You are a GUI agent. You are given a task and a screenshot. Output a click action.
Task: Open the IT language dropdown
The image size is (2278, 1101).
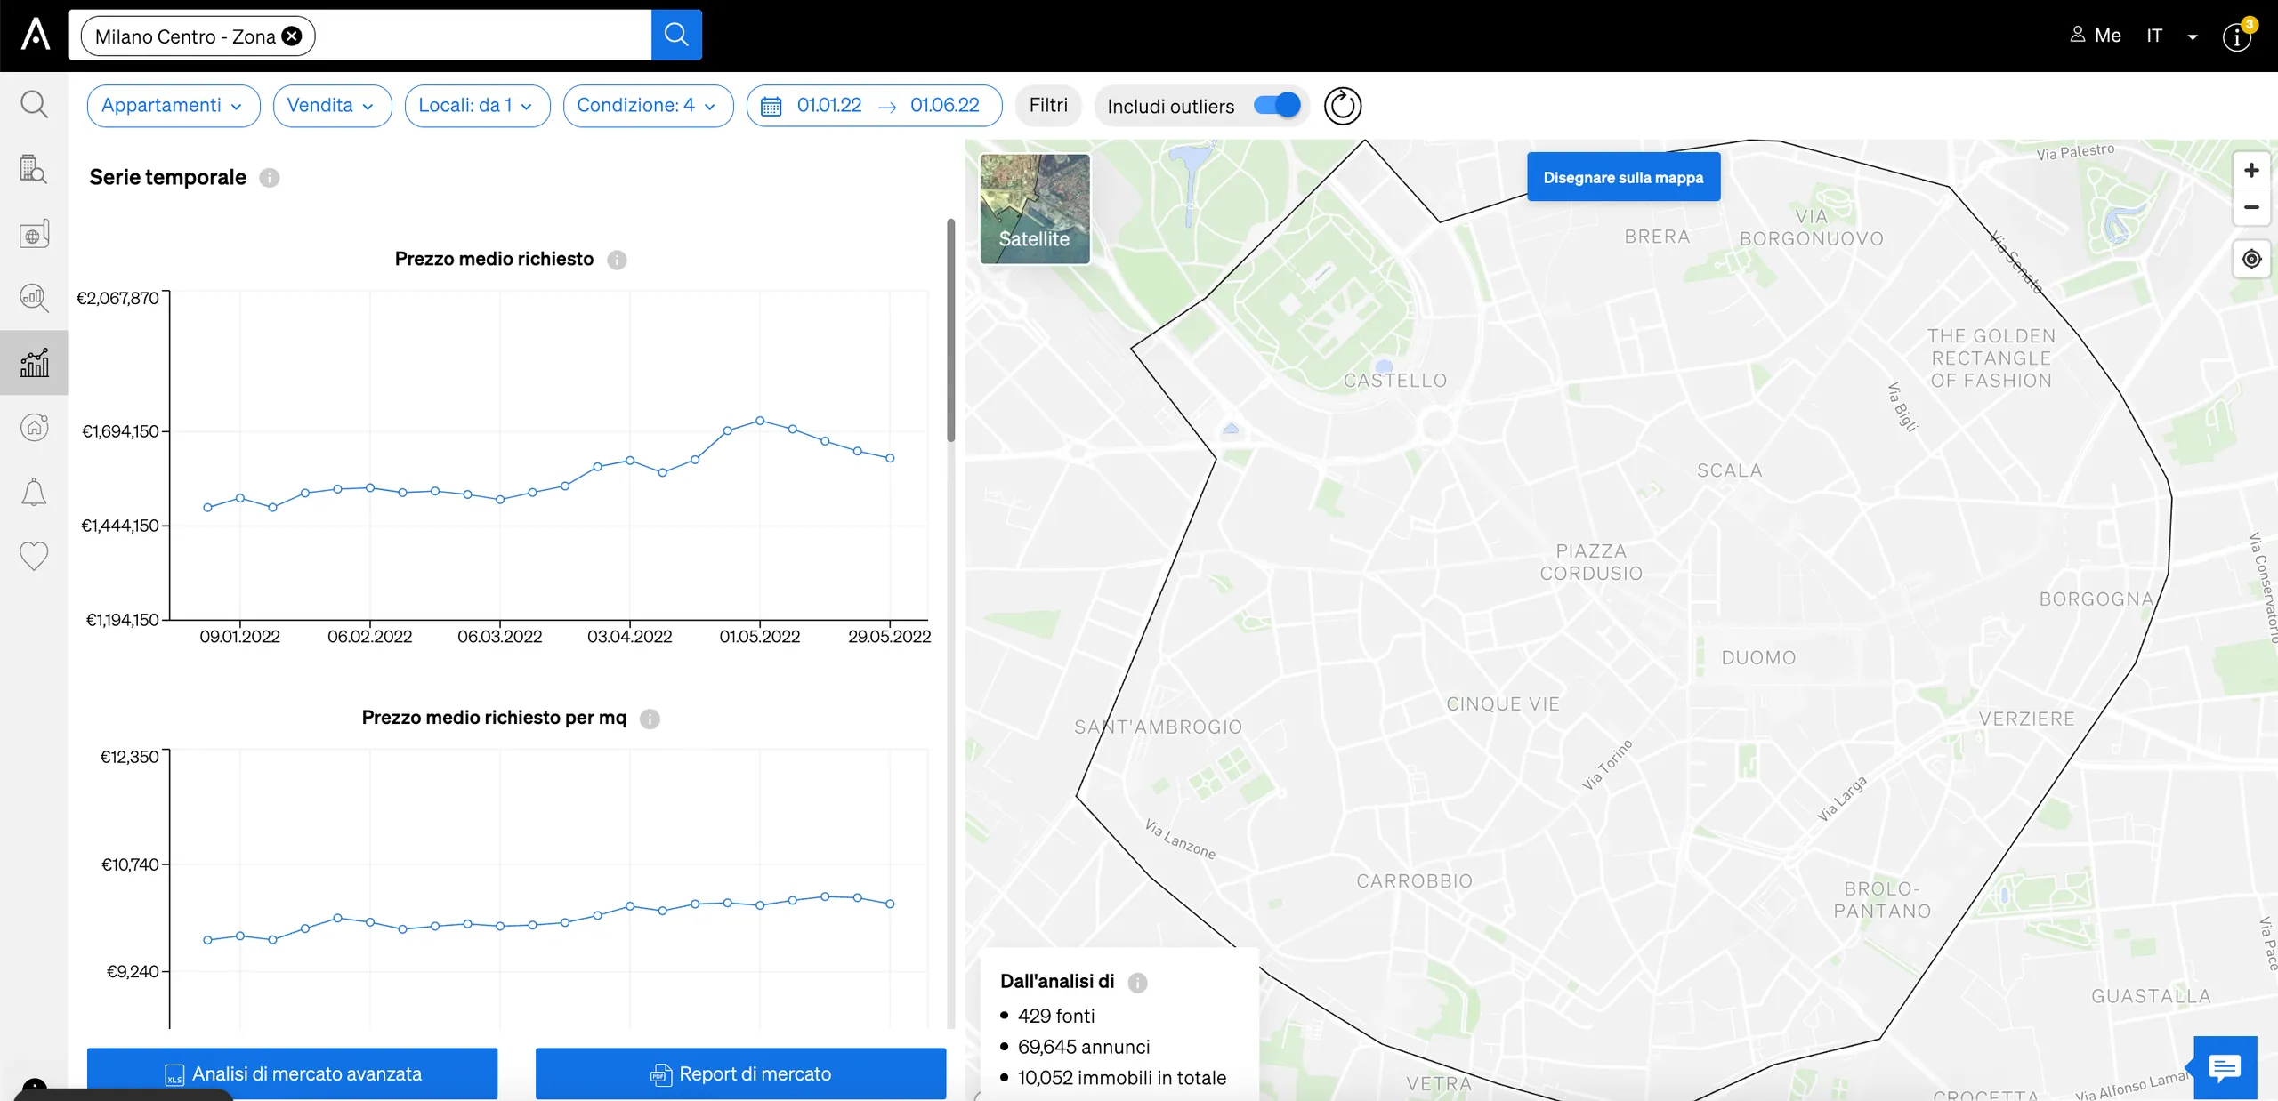click(2171, 36)
